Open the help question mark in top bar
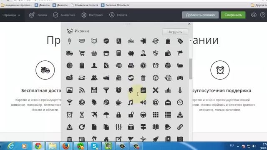 pos(263,15)
